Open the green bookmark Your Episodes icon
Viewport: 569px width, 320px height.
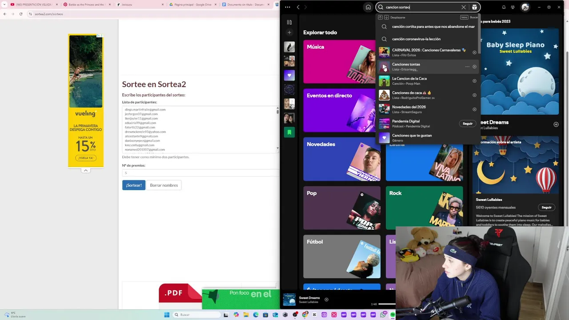coord(289,132)
